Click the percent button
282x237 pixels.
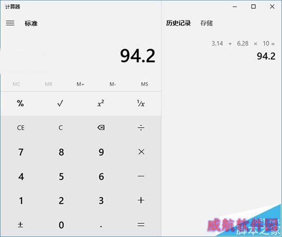[21, 103]
